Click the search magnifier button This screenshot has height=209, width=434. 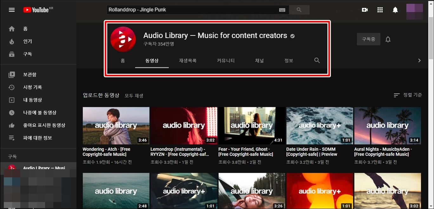[299, 10]
